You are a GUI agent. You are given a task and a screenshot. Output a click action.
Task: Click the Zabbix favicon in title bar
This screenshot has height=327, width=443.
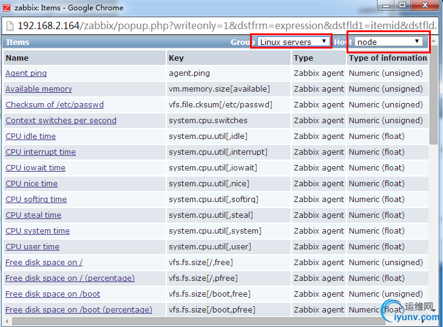[x=7, y=8]
